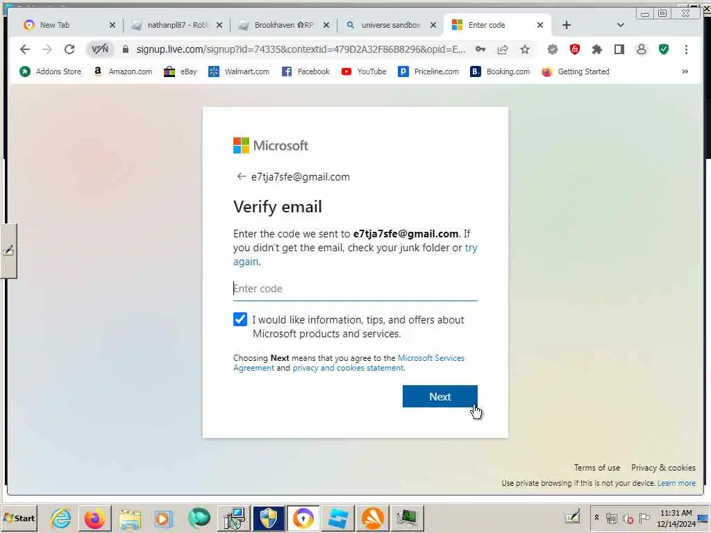Click the browser forward arrow
The image size is (711, 533).
pos(47,49)
